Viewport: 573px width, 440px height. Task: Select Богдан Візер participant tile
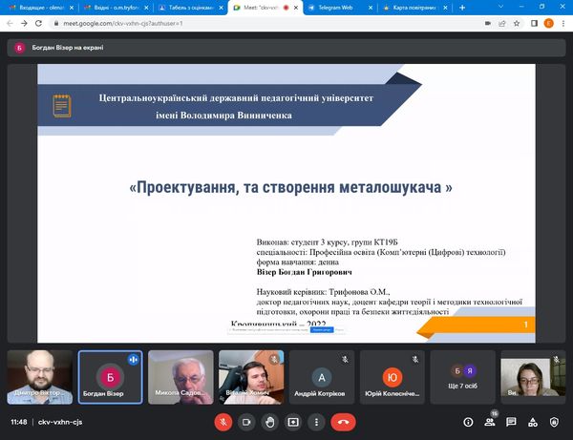pos(111,377)
